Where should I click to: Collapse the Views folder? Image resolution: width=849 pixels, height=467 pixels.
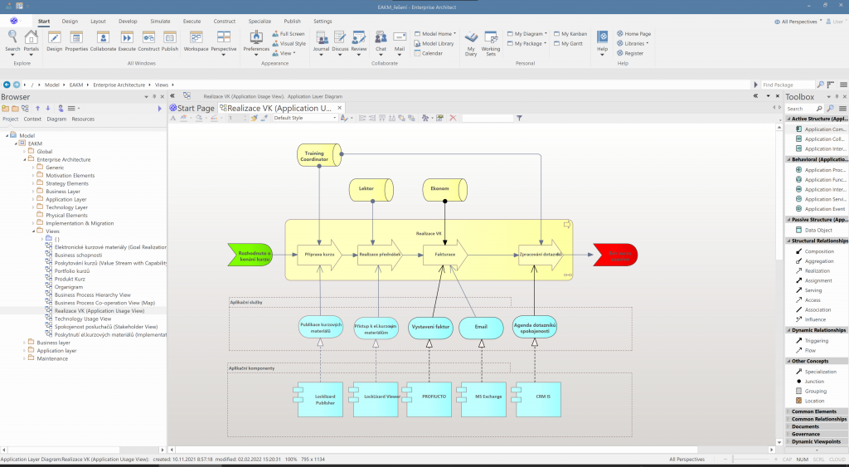[x=33, y=231]
